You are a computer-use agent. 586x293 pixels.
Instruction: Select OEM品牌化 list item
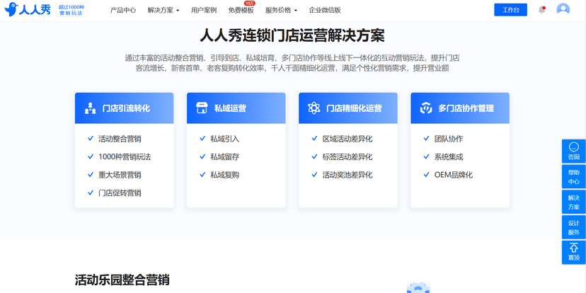point(454,175)
